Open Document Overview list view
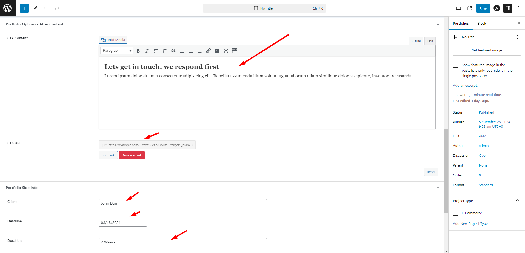Viewport: 525px width, 253px height. (x=68, y=8)
